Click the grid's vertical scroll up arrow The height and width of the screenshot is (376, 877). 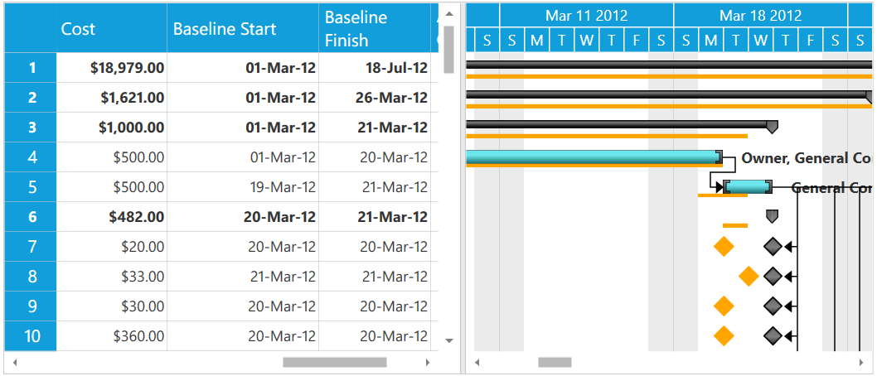pyautogui.click(x=449, y=13)
